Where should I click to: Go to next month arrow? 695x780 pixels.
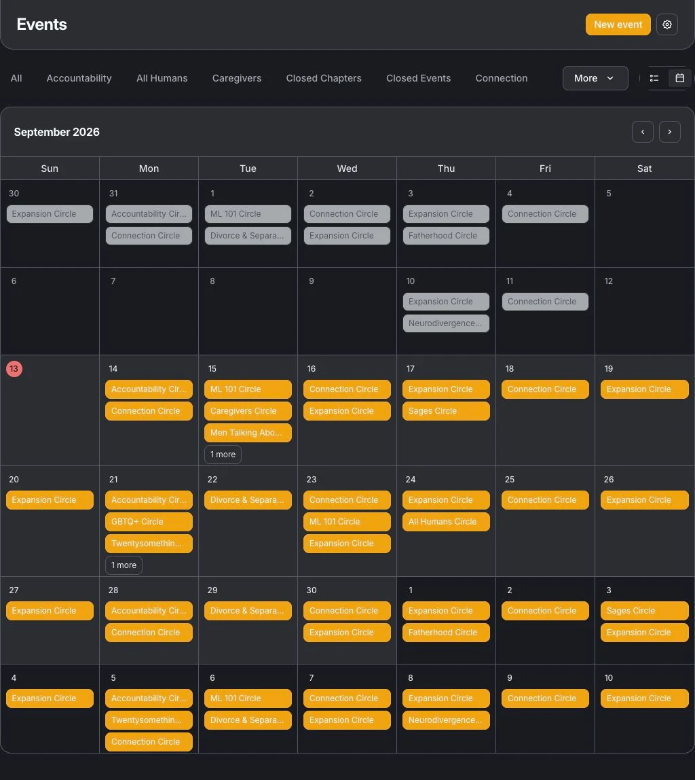(670, 132)
